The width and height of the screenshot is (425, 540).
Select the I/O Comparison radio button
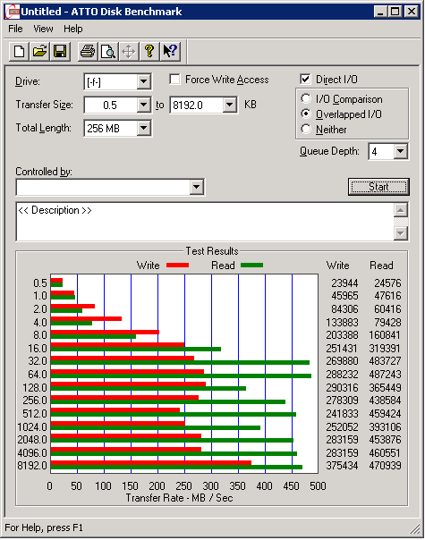tap(306, 99)
